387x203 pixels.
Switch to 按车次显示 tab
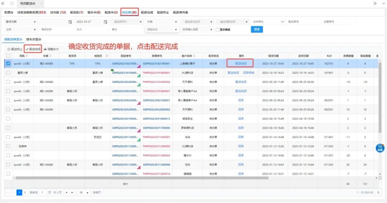pos(34,39)
